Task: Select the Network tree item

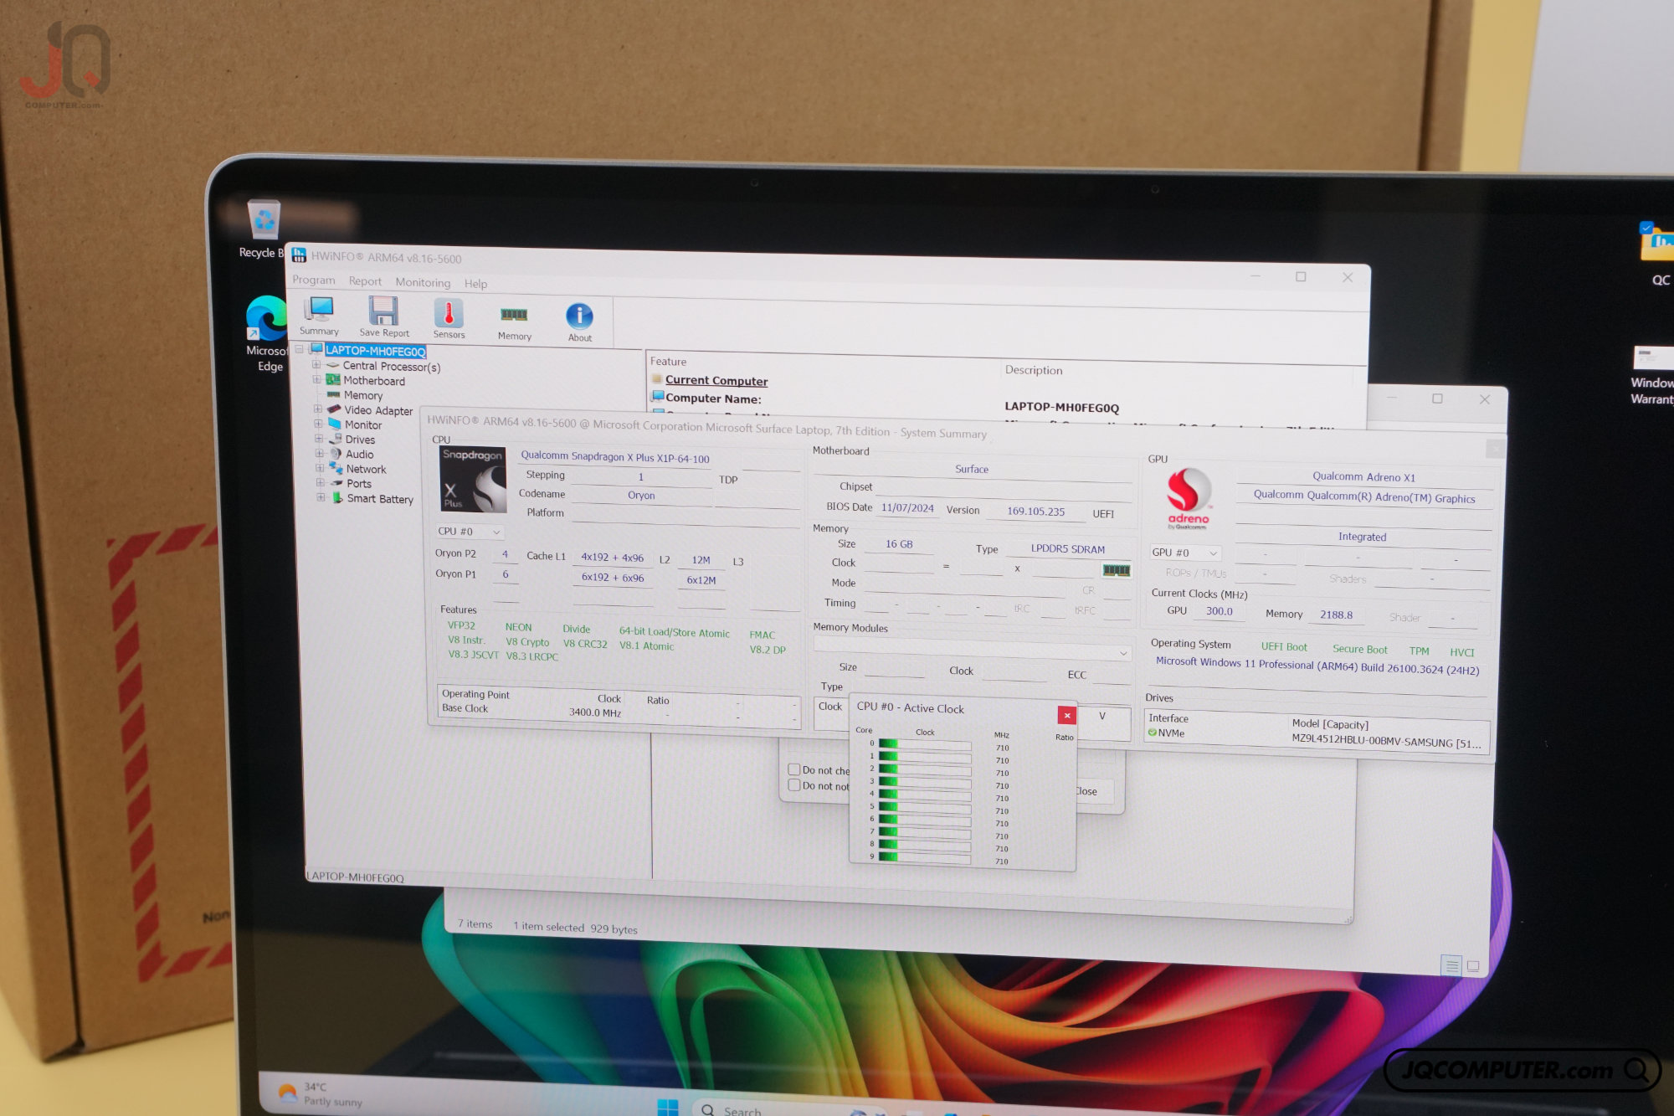Action: click(366, 470)
